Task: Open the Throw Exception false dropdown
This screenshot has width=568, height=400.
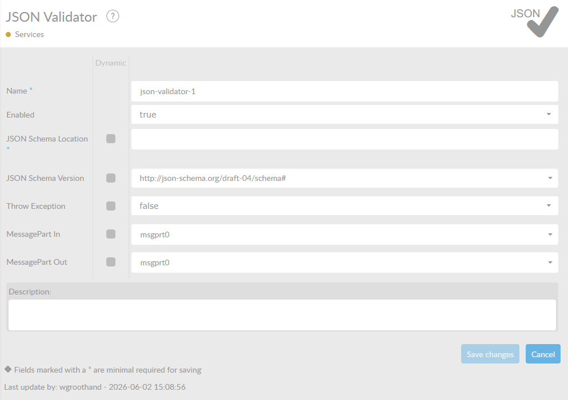Action: 345,206
